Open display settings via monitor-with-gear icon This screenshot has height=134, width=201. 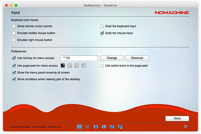[x=120, y=127]
